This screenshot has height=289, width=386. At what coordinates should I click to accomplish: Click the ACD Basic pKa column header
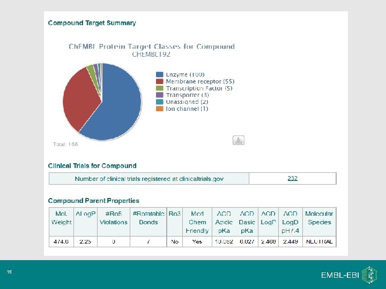coord(247,222)
